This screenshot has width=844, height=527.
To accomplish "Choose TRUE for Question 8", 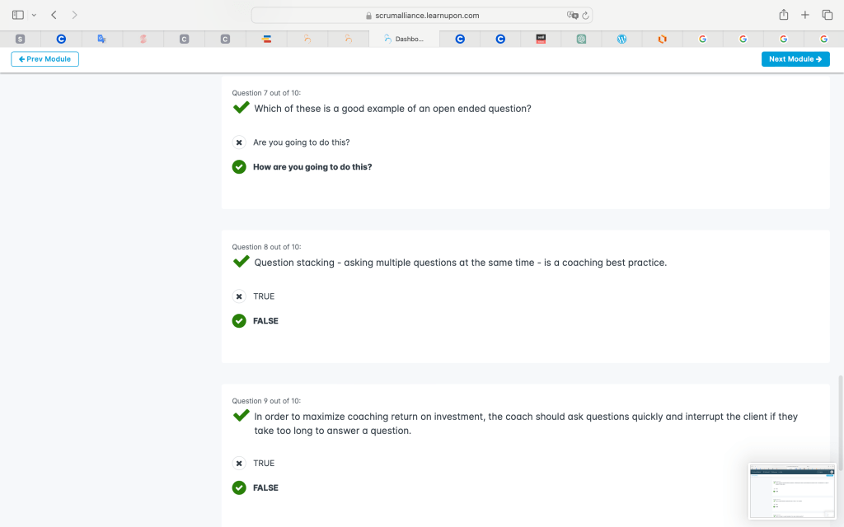I will (239, 296).
